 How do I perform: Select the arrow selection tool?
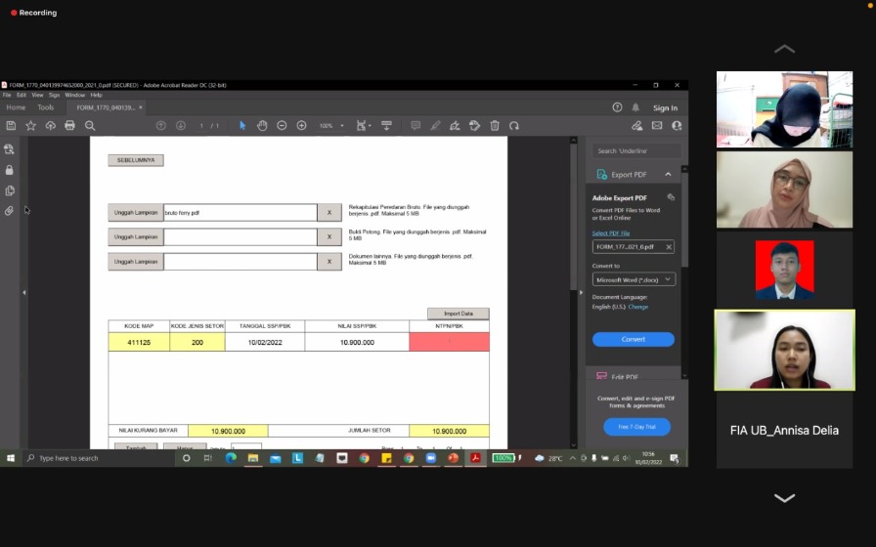(x=242, y=125)
